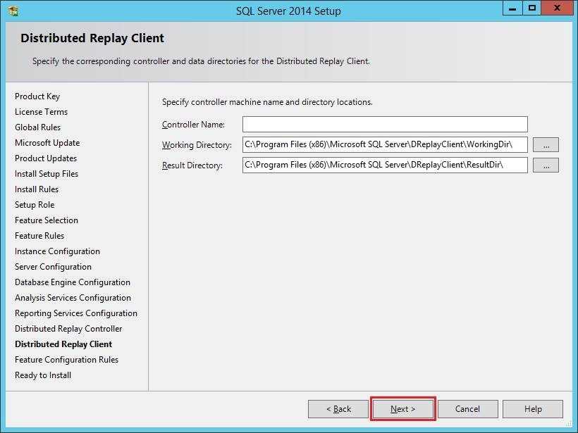Click the SQL Server setup title bar icon
This screenshot has height=433, width=578.
pos(14,11)
